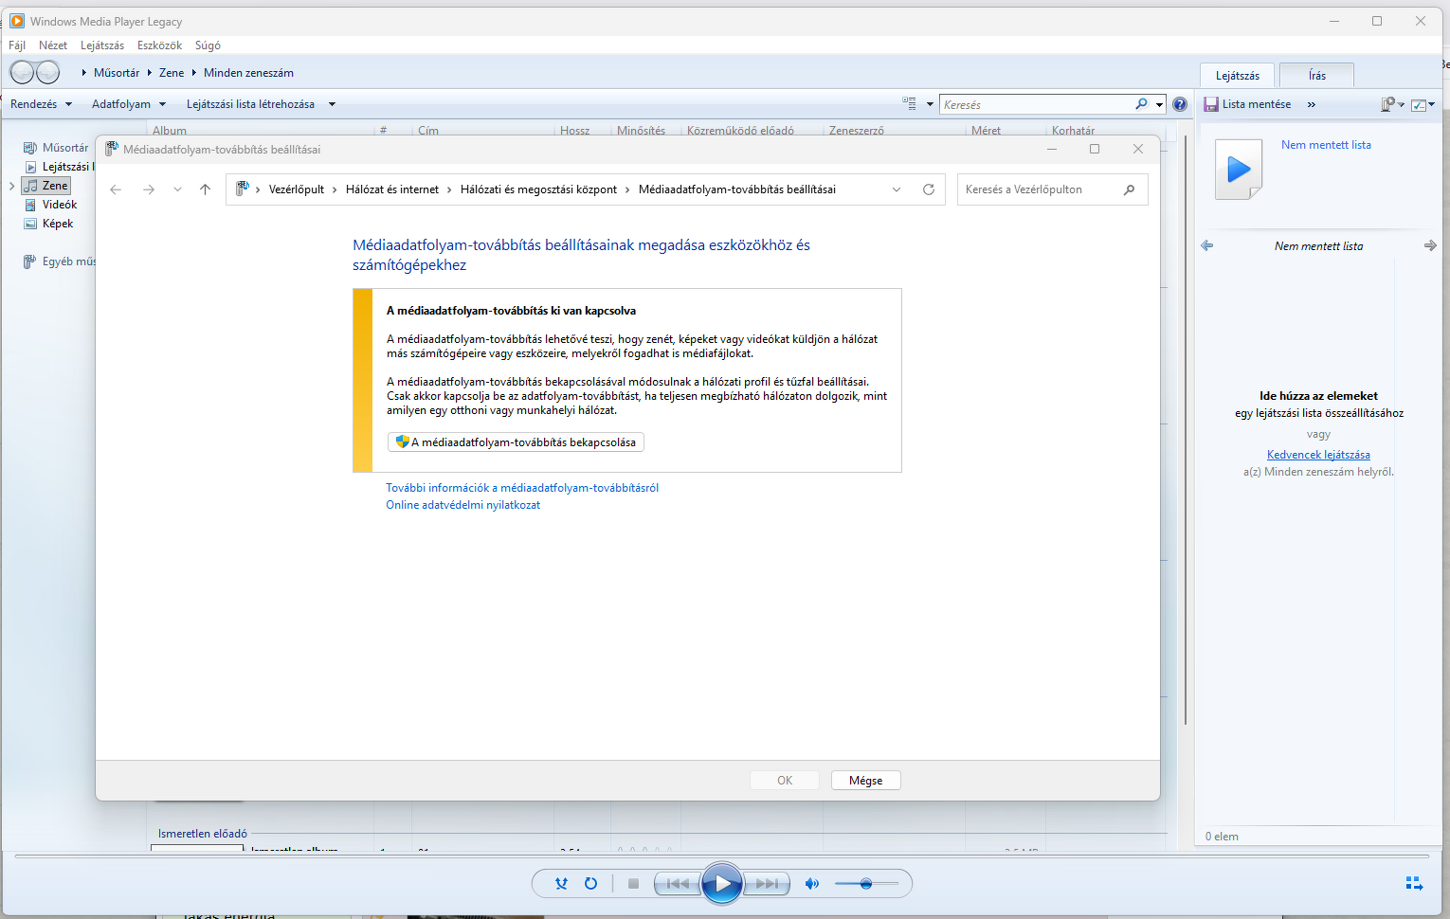1450x919 pixels.
Task: Click Minden zeneszám in the breadcrumb
Action: [248, 73]
